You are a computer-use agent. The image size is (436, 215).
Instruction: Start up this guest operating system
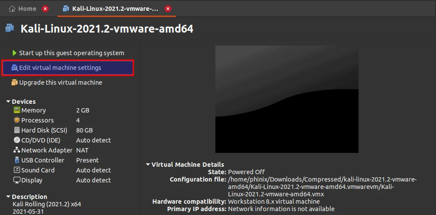(x=71, y=53)
